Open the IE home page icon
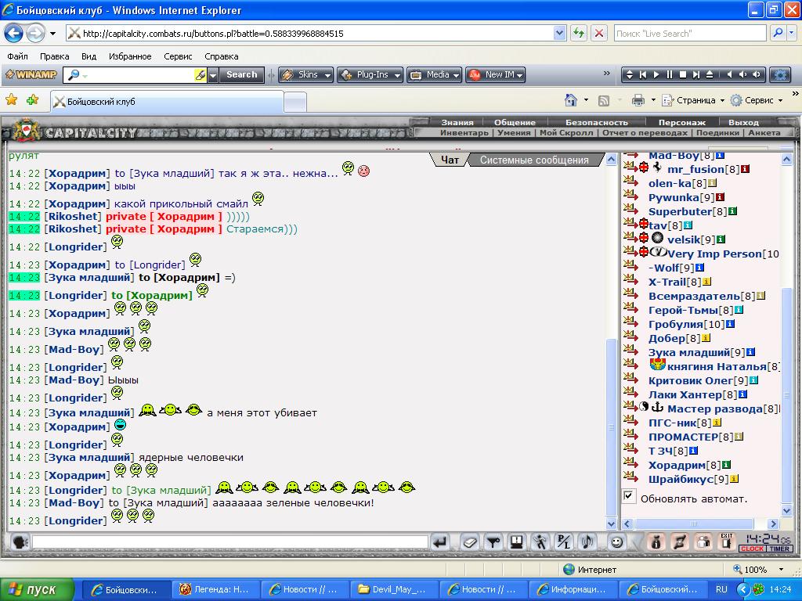 [572, 100]
